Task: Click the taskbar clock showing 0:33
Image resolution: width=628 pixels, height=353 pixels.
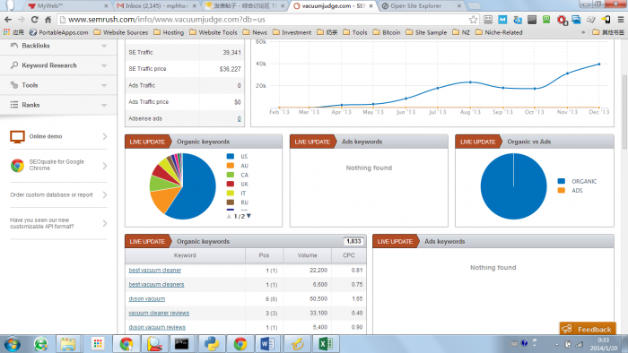Action: pyautogui.click(x=604, y=340)
